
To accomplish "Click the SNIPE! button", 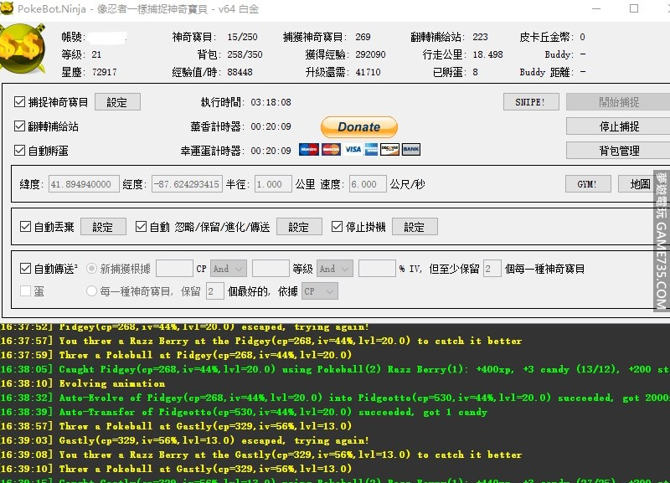I will click(531, 102).
